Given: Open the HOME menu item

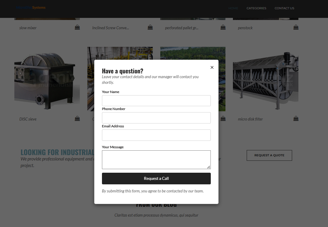Looking at the screenshot, I should coord(233,8).
